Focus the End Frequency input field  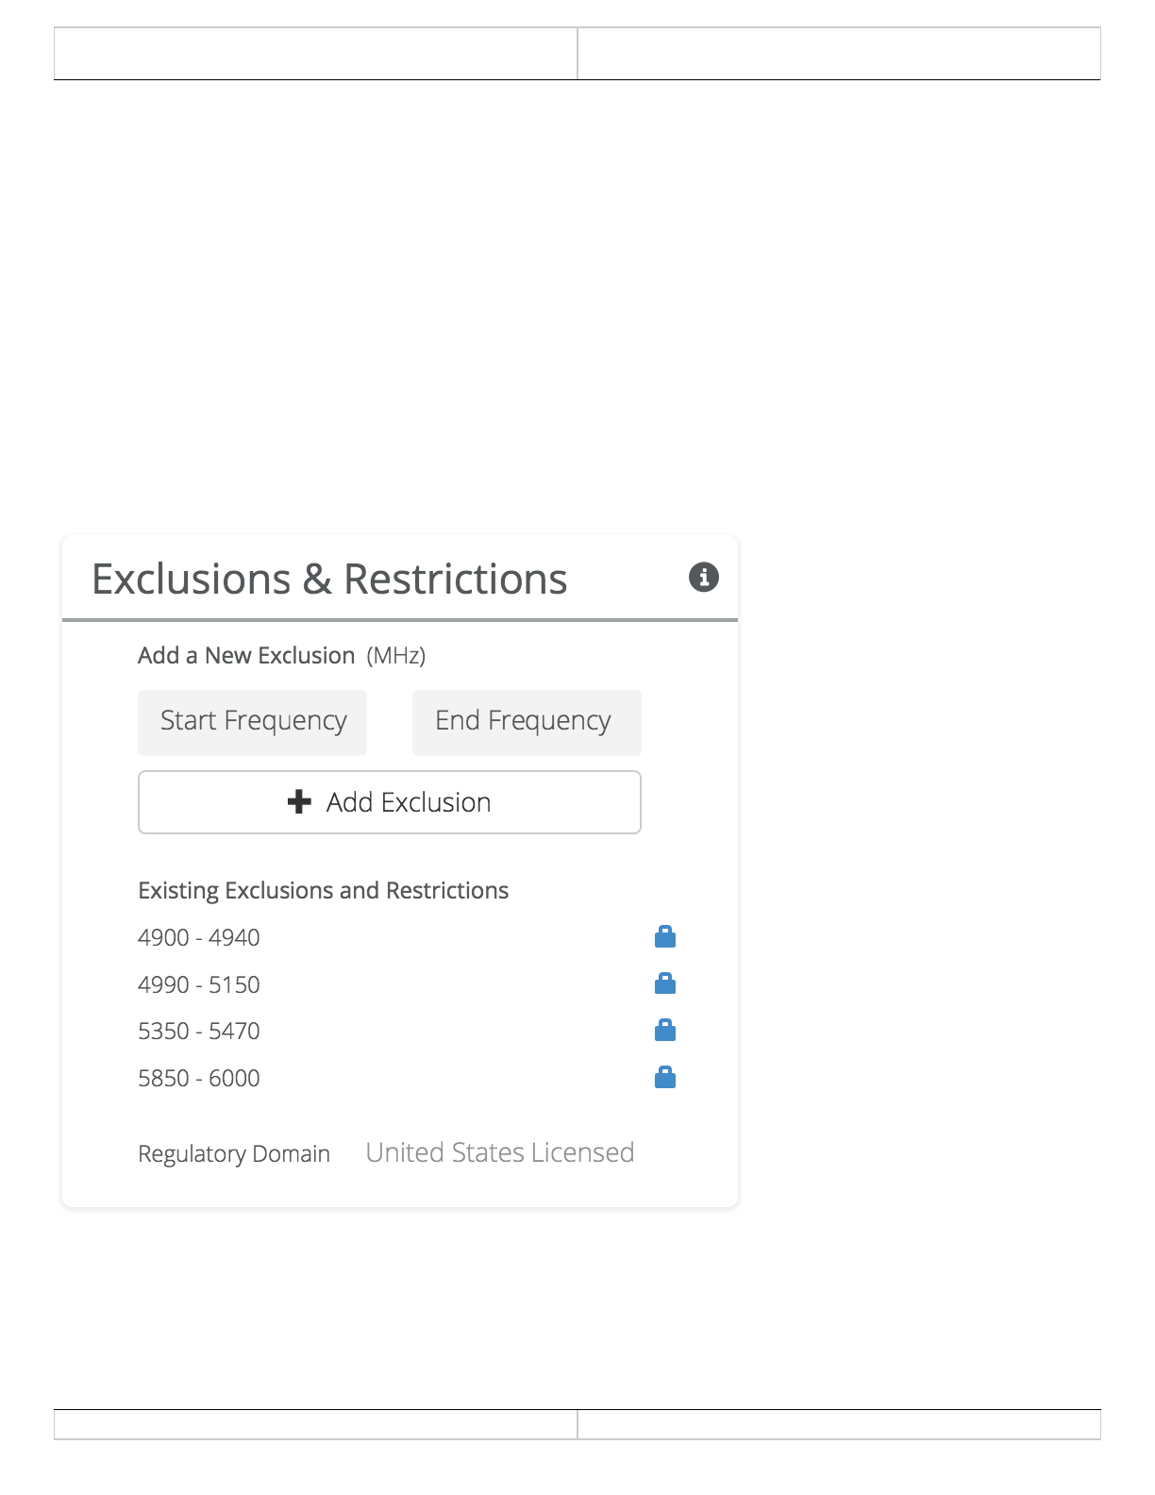(x=526, y=722)
